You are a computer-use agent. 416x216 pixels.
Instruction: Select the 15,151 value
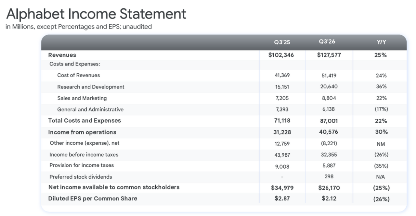point(282,87)
